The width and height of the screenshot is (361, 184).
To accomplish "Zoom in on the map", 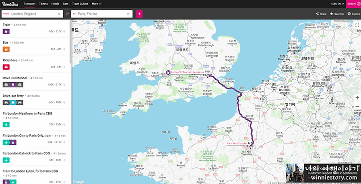I will pos(357,98).
